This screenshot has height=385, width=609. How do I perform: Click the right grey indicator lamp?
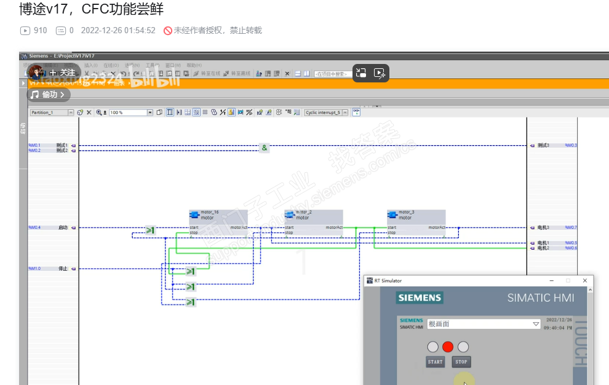click(x=463, y=347)
